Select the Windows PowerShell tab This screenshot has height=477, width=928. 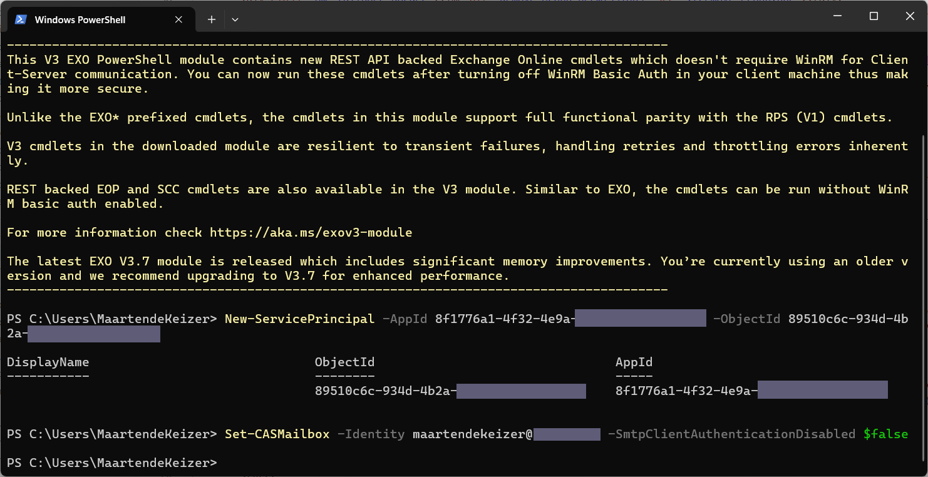pyautogui.click(x=100, y=19)
